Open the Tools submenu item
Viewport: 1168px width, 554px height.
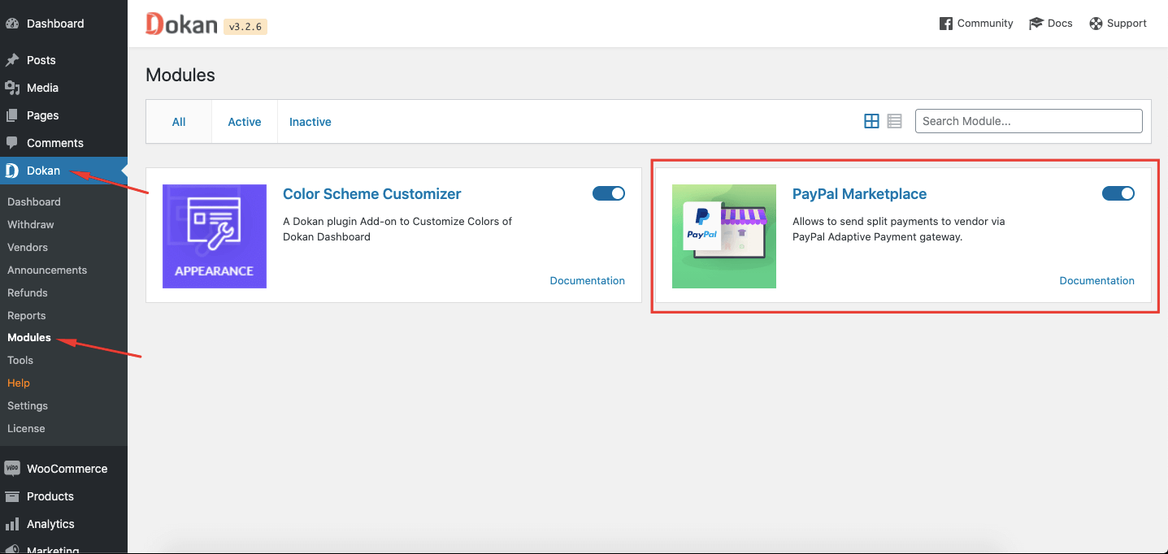coord(20,360)
